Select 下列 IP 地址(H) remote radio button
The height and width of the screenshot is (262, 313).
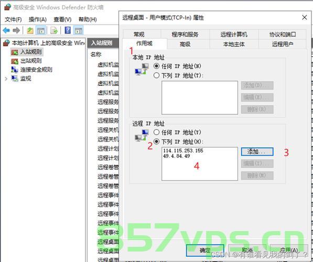pyautogui.click(x=156, y=141)
